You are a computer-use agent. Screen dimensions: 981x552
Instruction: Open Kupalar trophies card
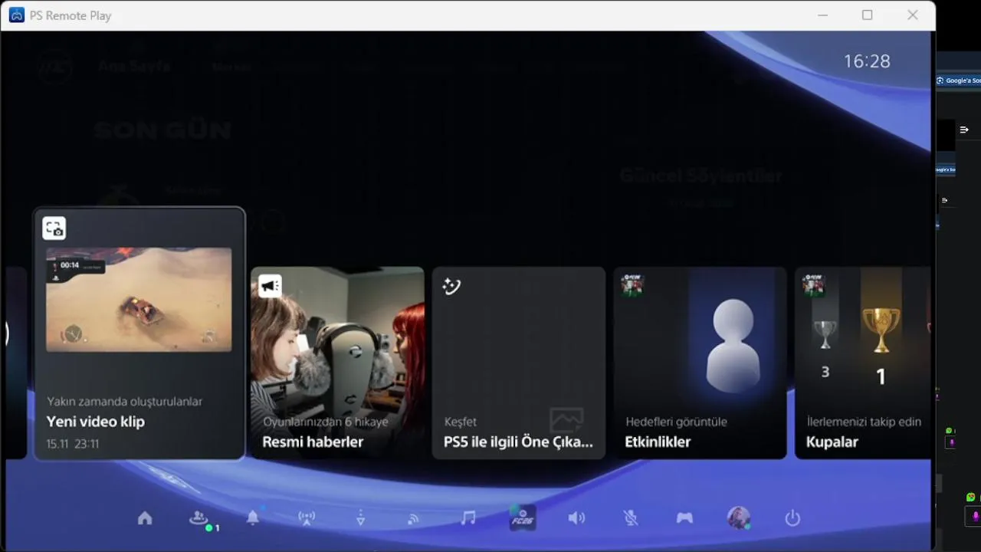[x=863, y=363]
